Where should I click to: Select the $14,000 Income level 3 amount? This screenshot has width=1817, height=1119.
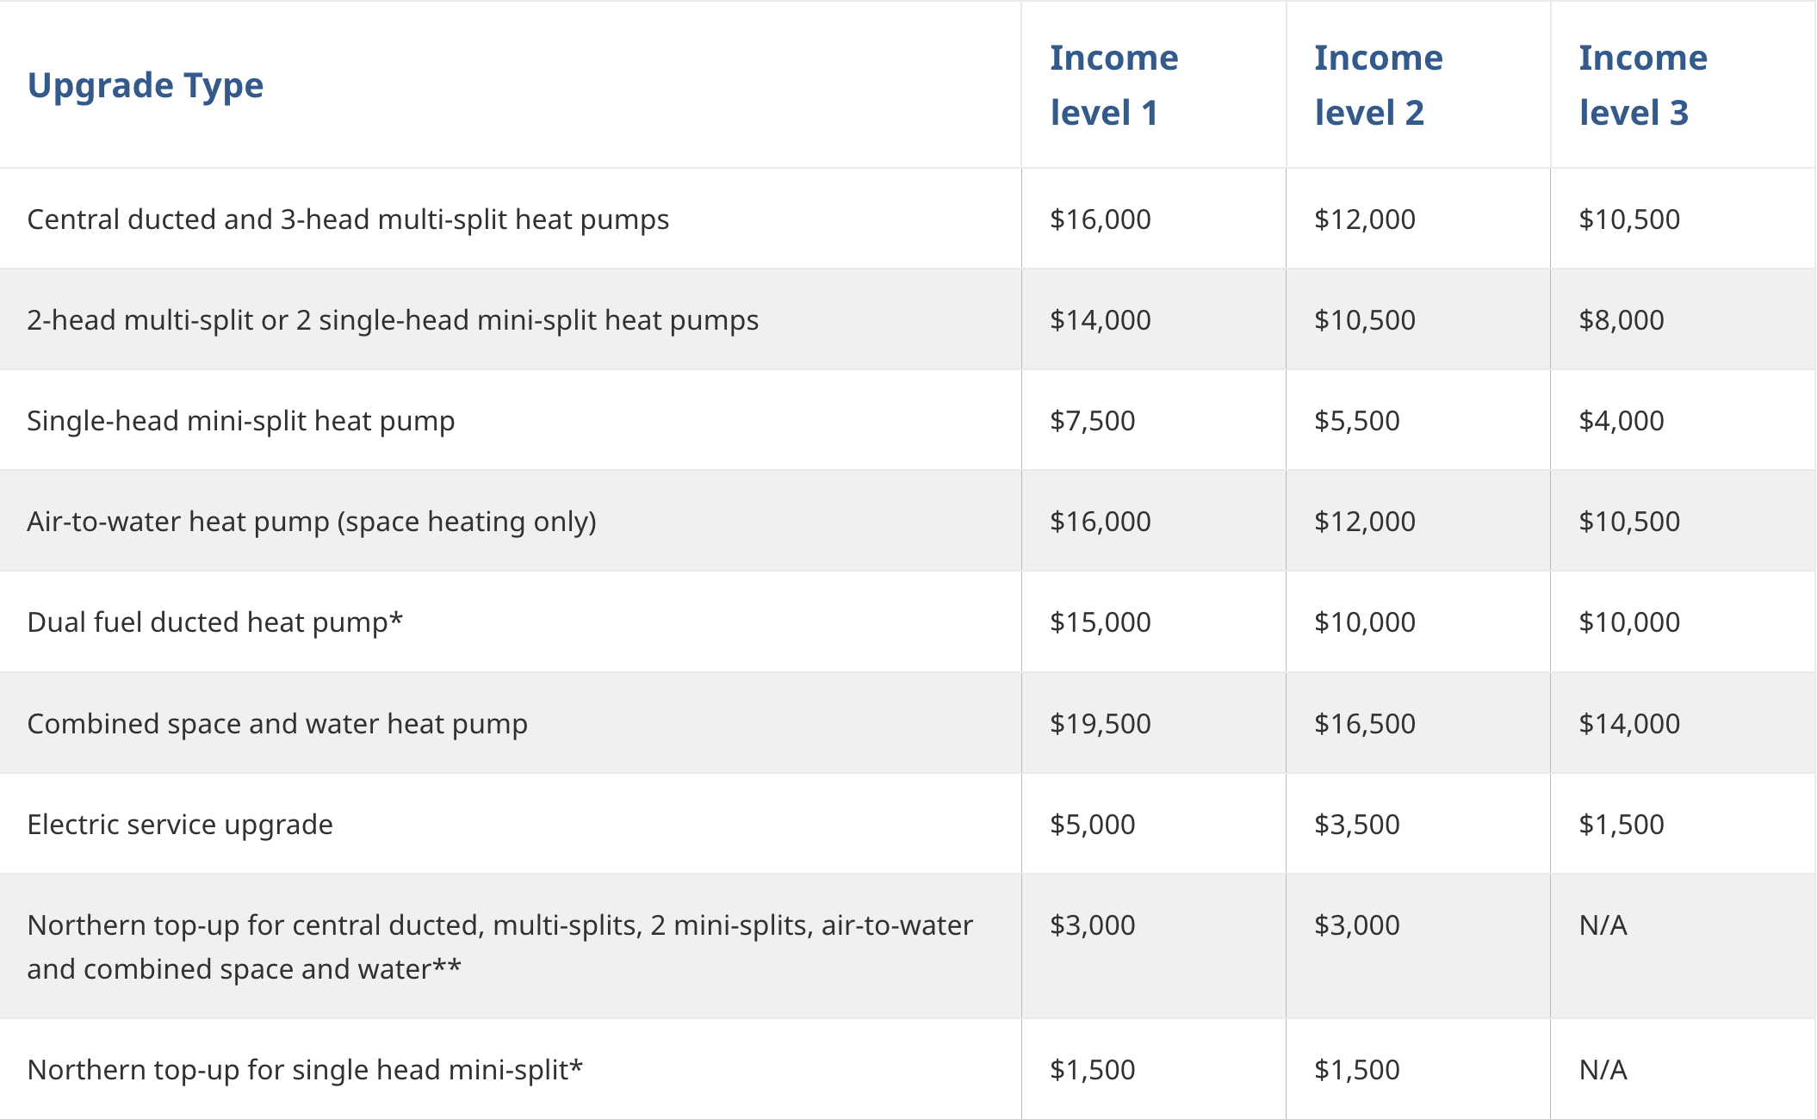(1628, 724)
